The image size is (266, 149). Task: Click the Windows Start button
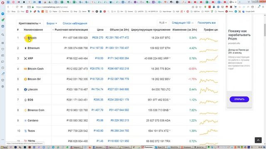[x=4, y=147]
